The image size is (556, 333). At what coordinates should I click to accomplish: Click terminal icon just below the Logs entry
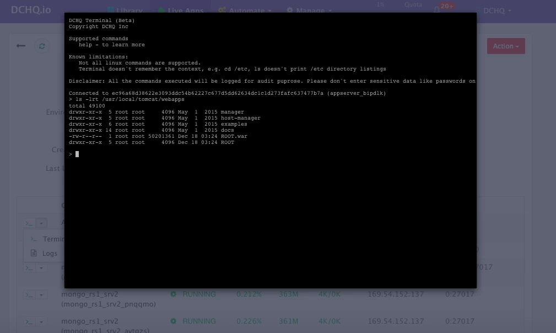coord(29,268)
